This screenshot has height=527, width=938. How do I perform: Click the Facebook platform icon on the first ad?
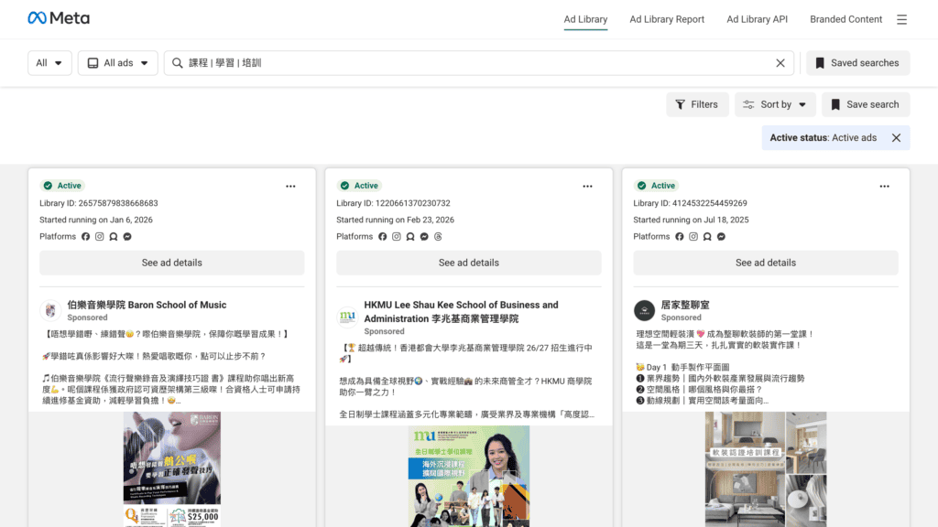coord(85,236)
